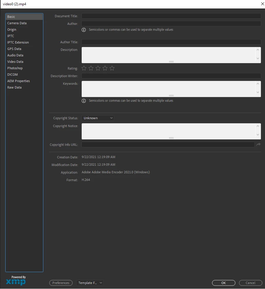
Task: Click the H.264 format value
Action: pyautogui.click(x=86, y=180)
